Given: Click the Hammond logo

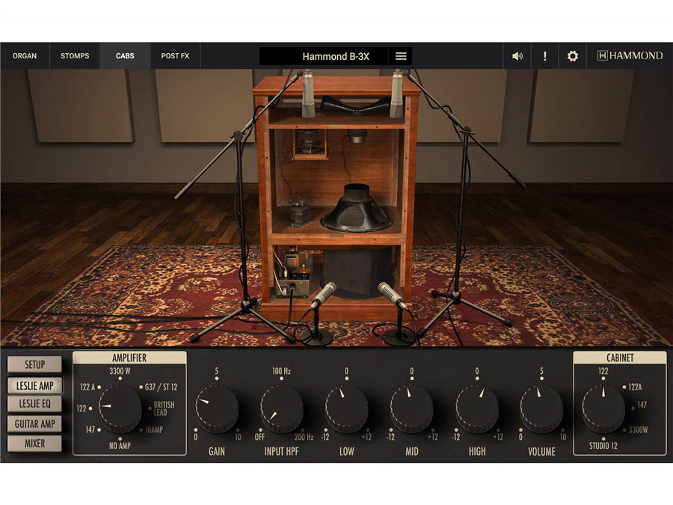Looking at the screenshot, I should pyautogui.click(x=630, y=56).
